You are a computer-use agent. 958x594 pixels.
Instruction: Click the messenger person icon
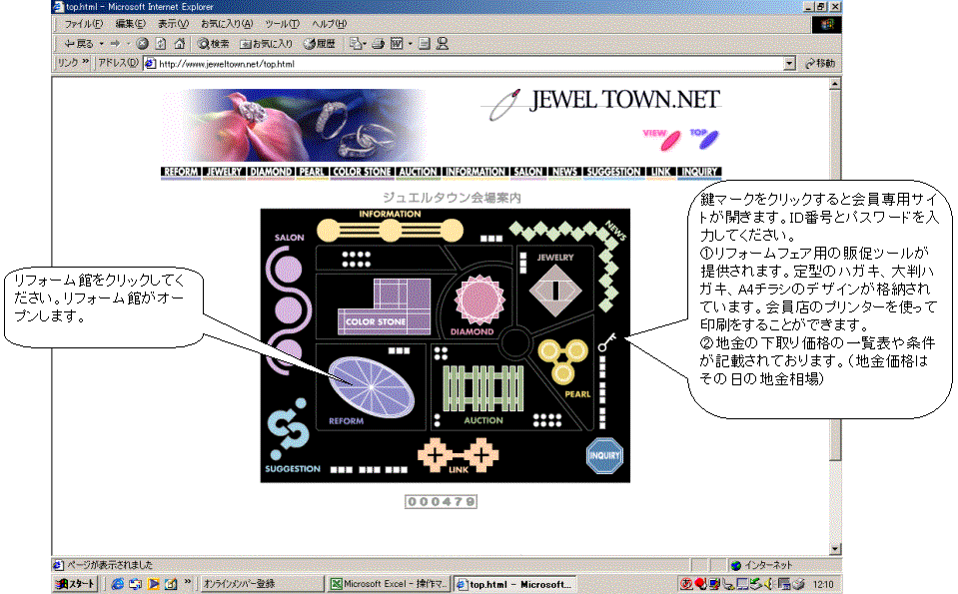pos(443,43)
